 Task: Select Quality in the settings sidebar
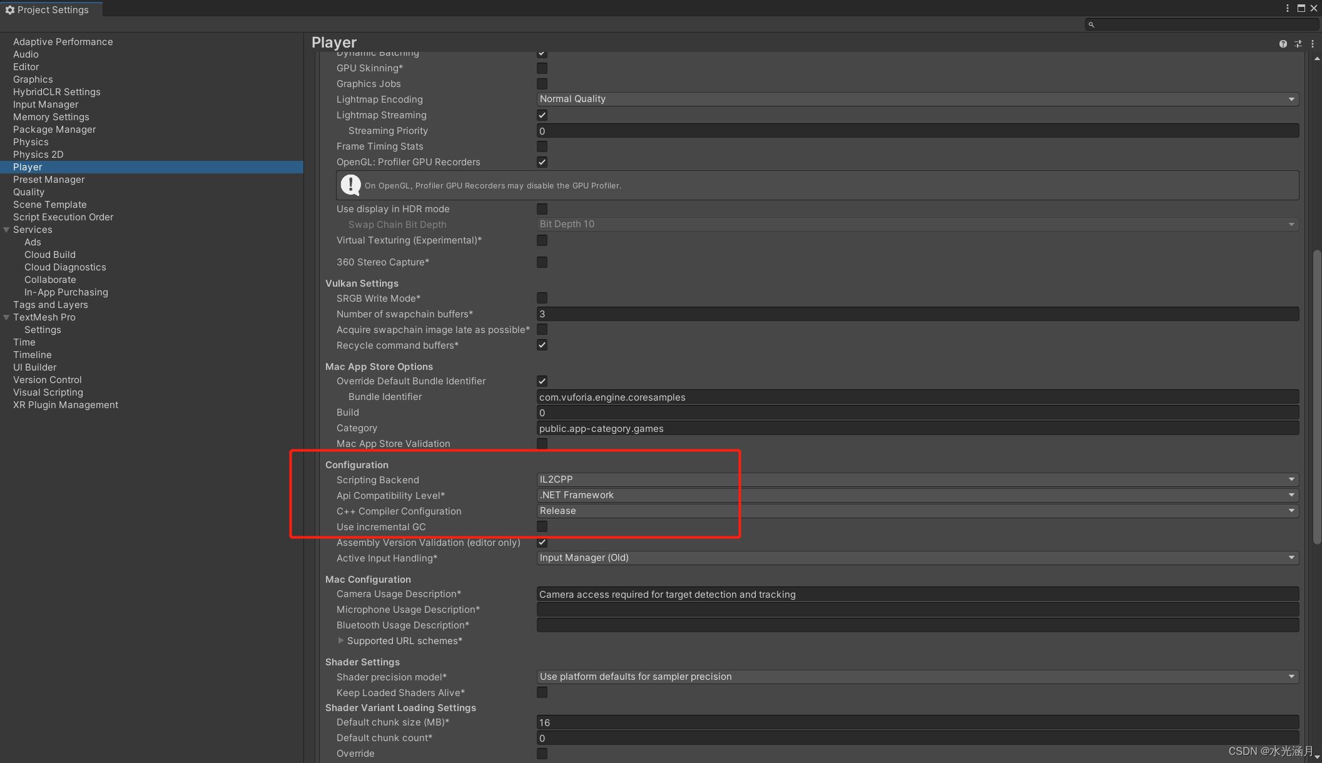pos(29,192)
